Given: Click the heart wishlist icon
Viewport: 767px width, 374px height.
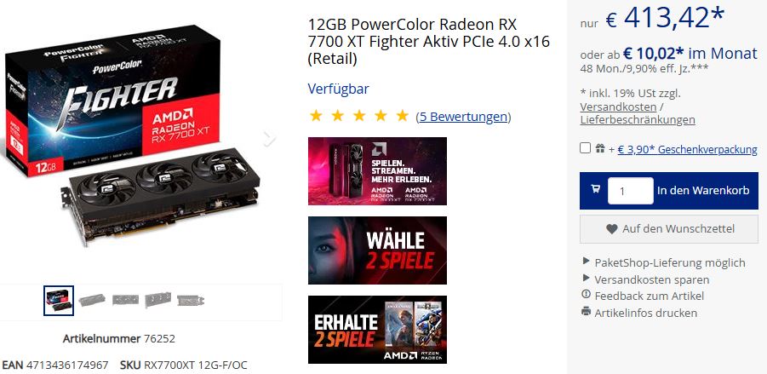Looking at the screenshot, I should pyautogui.click(x=611, y=228).
